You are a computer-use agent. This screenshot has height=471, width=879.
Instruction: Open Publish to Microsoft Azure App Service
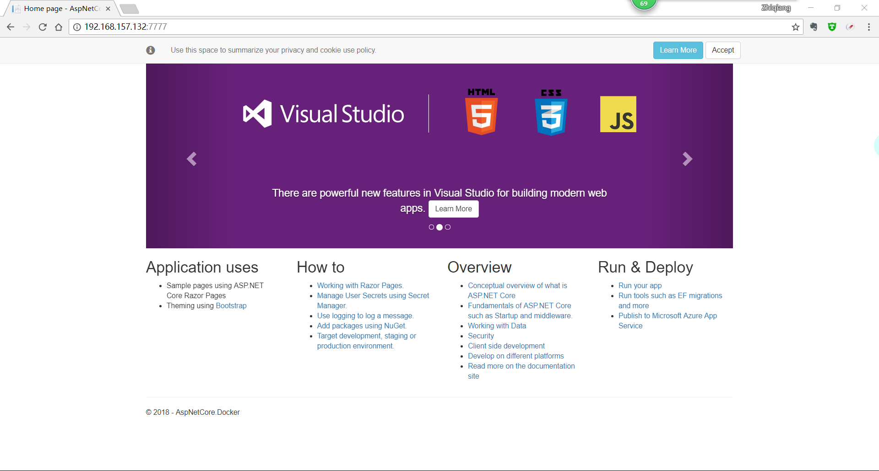pyautogui.click(x=667, y=321)
